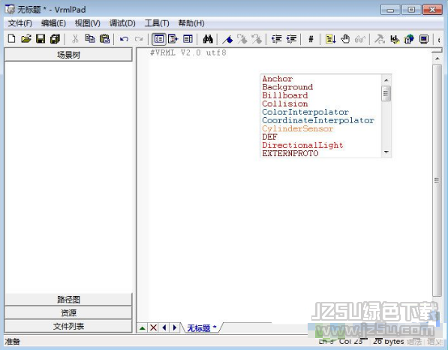448x350 pixels.
Task: Choose Billboard from autocomplete list
Action: [285, 95]
